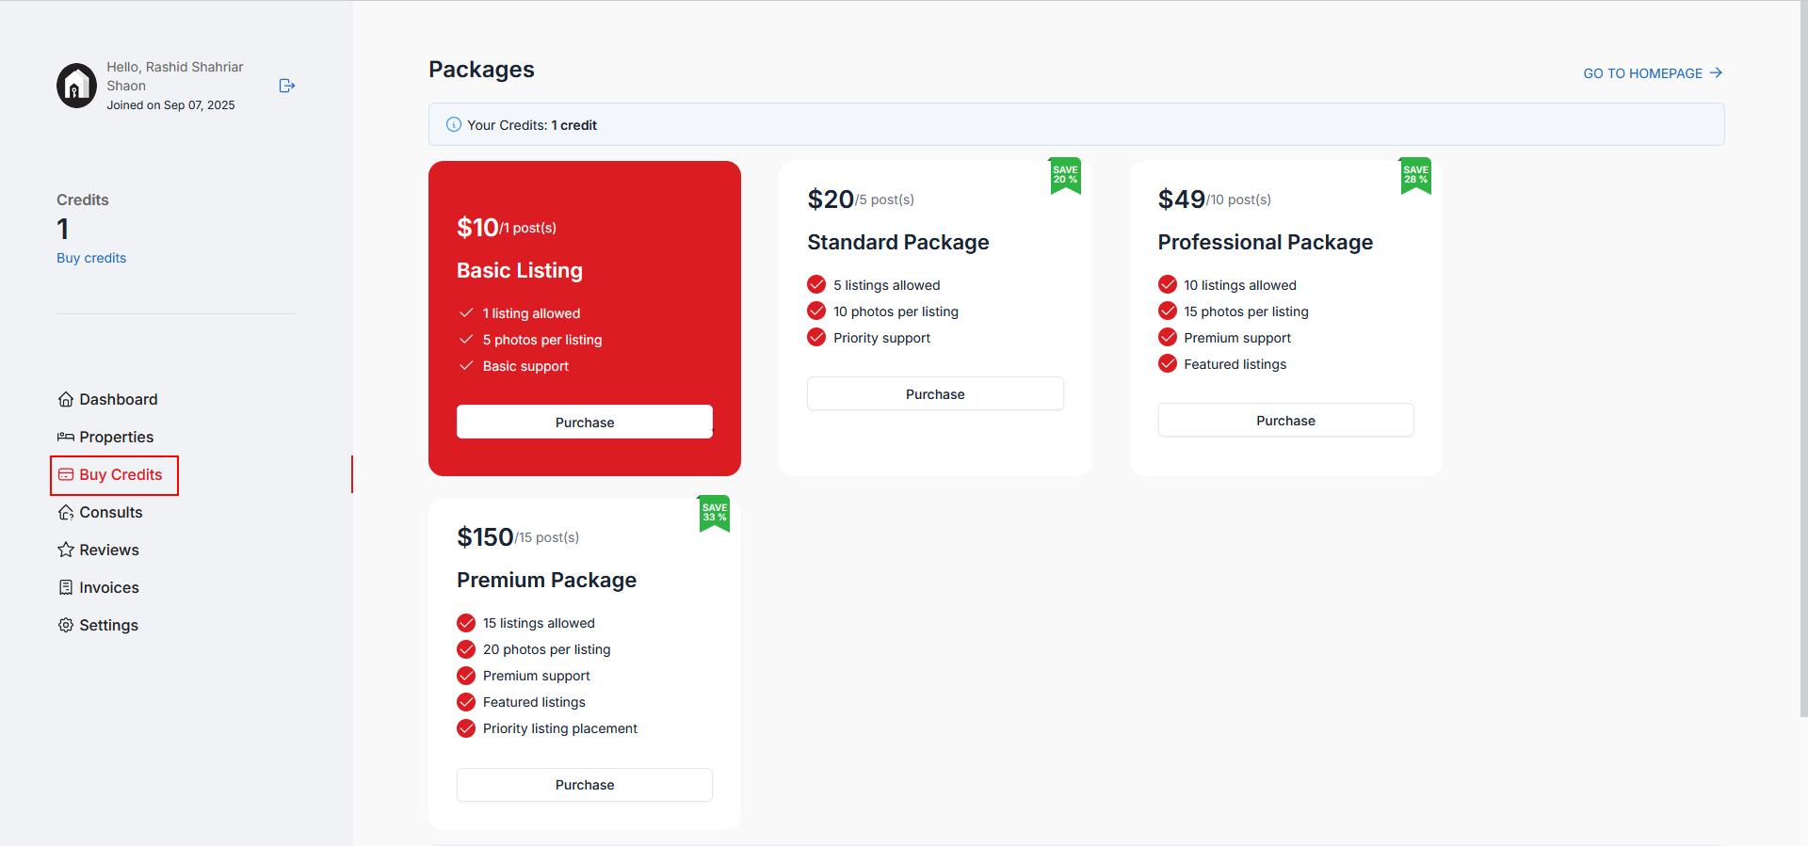Follow the Buy credits link under Credits
Image resolution: width=1808 pixels, height=846 pixels.
[91, 258]
